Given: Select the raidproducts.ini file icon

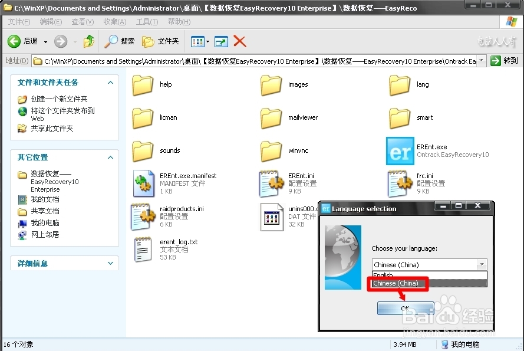Looking at the screenshot, I should [143, 216].
